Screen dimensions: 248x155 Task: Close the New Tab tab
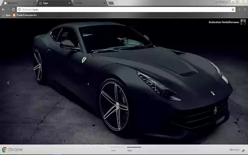coord(104,3)
